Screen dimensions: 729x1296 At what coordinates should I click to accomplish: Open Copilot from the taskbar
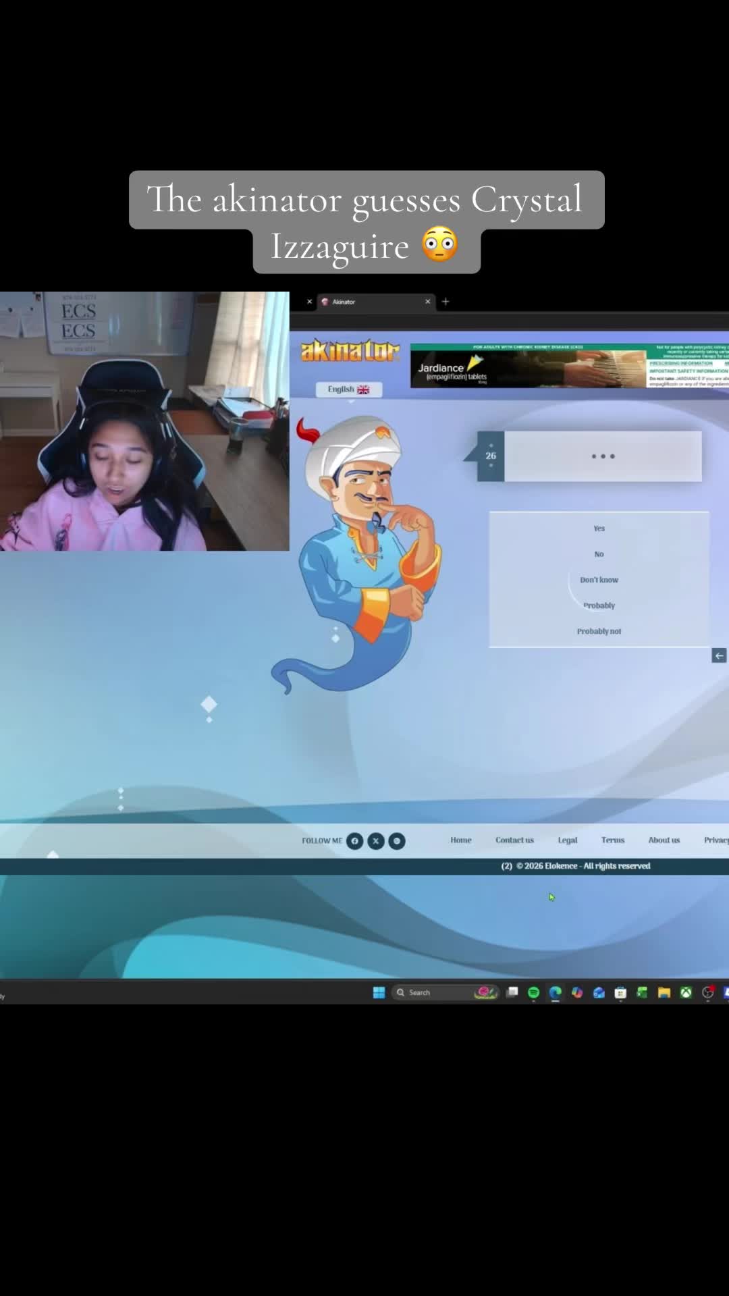(577, 992)
